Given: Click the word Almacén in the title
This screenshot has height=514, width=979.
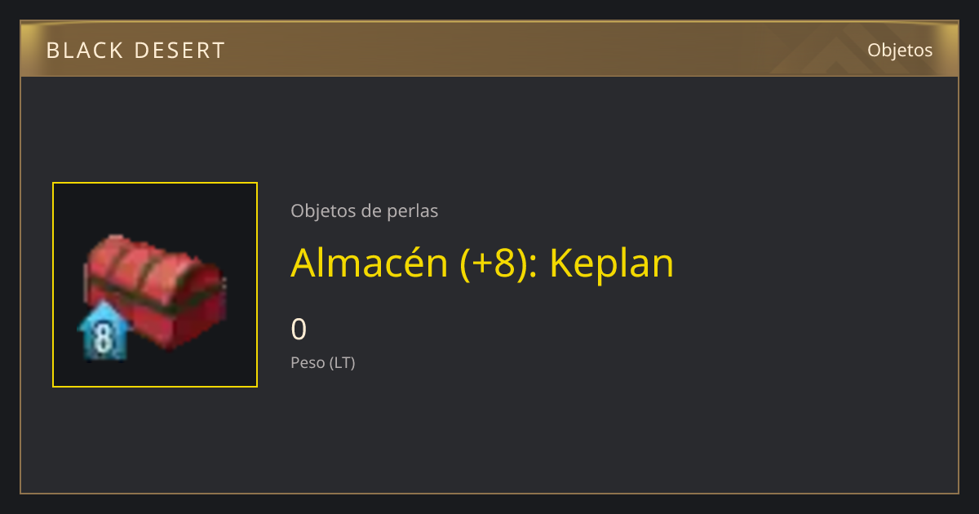Looking at the screenshot, I should tap(369, 263).
